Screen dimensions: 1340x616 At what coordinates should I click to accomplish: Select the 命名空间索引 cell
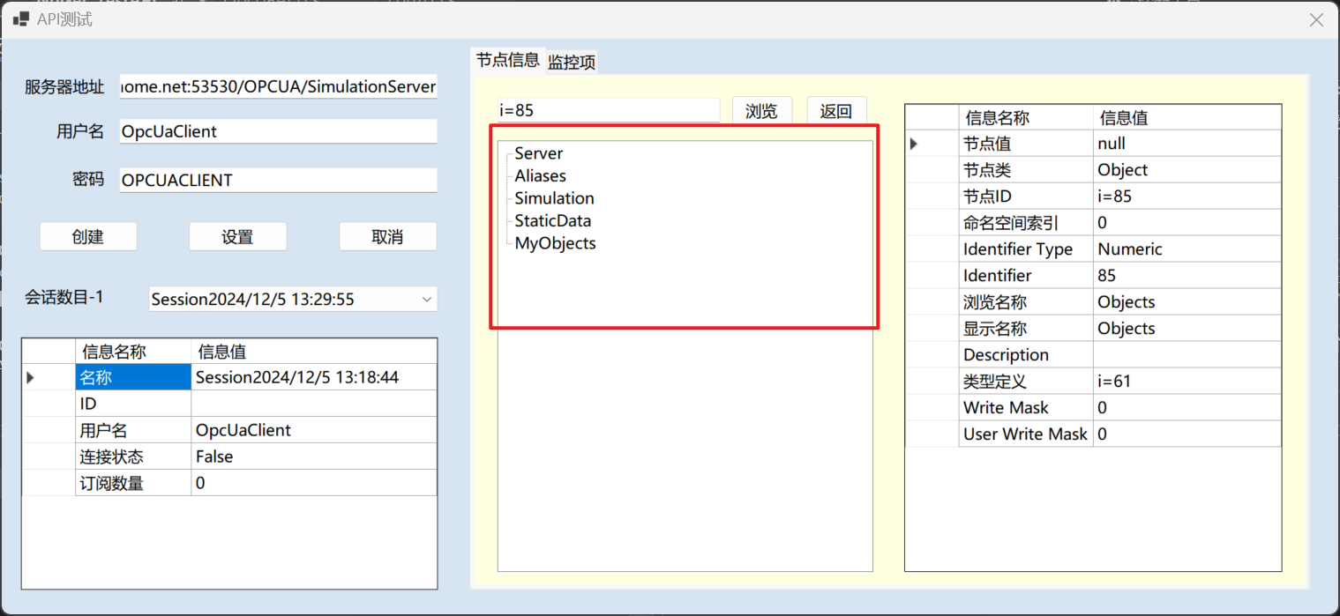coord(1026,222)
